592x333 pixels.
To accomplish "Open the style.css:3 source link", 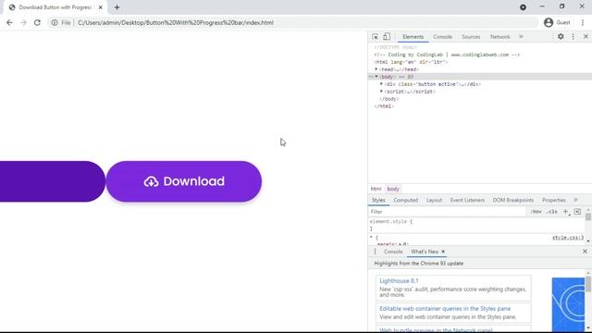I will 568,238.
